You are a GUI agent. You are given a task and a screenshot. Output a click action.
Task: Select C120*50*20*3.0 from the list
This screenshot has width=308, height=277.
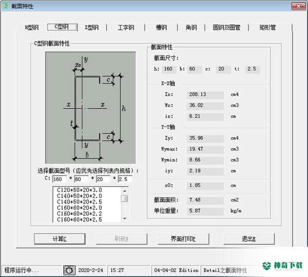(x=79, y=190)
